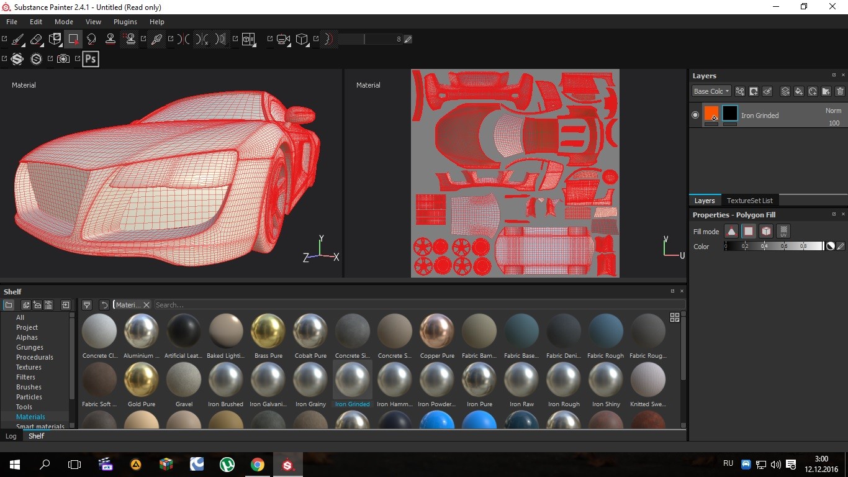Open the Help menu
Image resolution: width=848 pixels, height=477 pixels.
coord(157,22)
